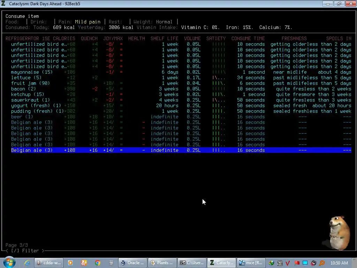Click the Cataclysm window title bar icon

[3, 3]
